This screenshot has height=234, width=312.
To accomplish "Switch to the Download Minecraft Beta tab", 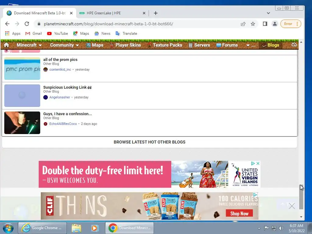I will tap(39, 13).
